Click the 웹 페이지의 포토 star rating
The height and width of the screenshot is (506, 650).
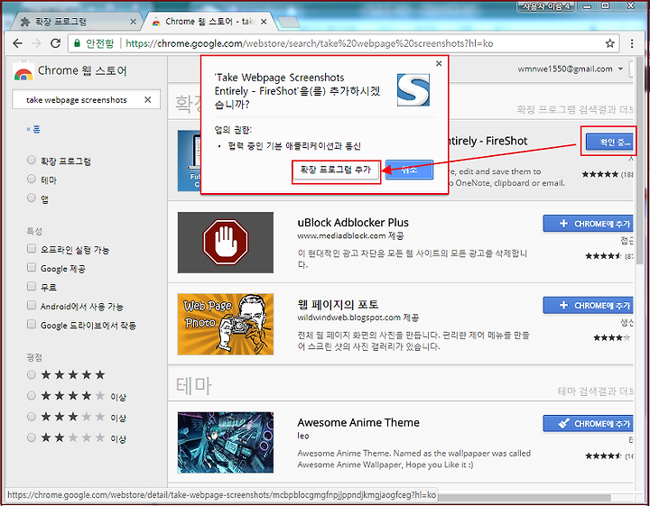tap(611, 338)
